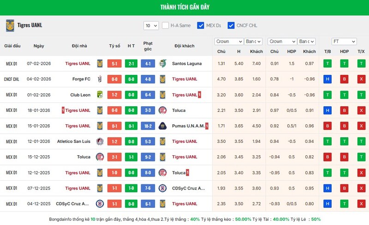Click the 5-1 score badge

(114, 63)
